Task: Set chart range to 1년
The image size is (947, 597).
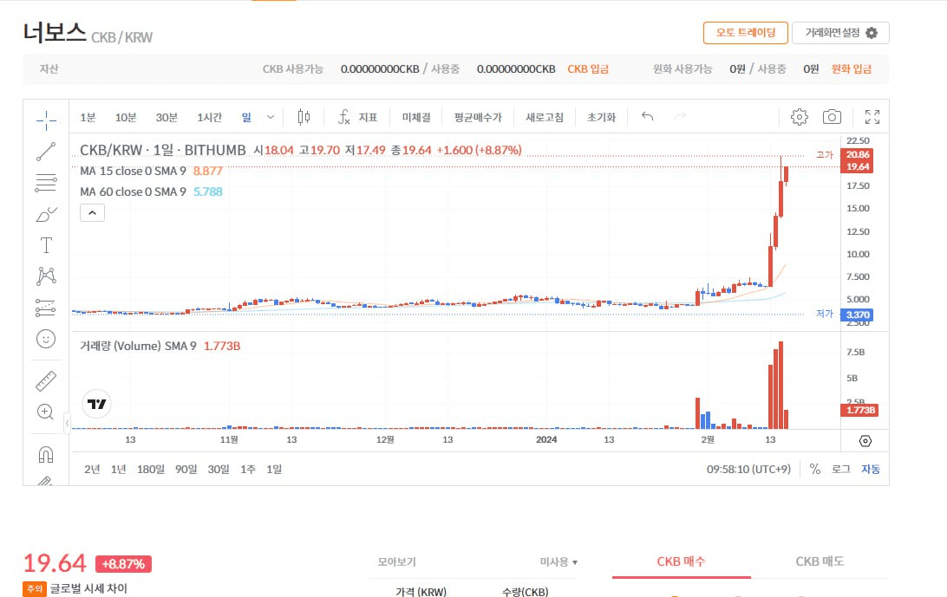Action: pyautogui.click(x=118, y=469)
